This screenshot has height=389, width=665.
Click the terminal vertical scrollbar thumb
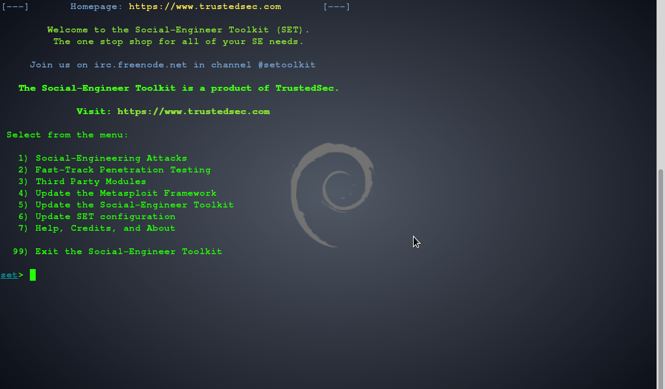[x=660, y=279]
